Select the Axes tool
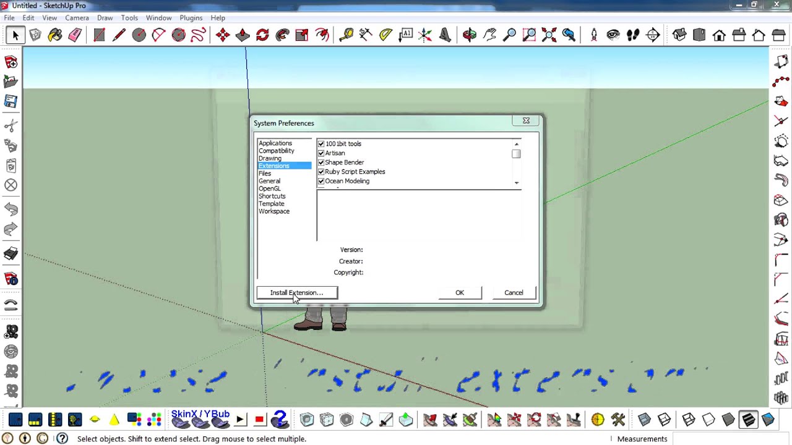The height and width of the screenshot is (445, 792). [x=425, y=35]
